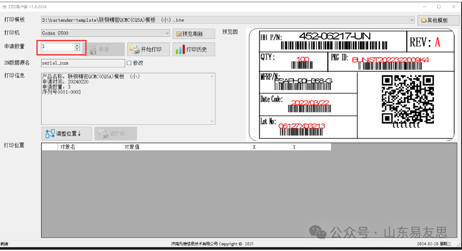Screen dimensions: 462x251
Task: Click the refresh icon on 预览刷新
Action: (178, 34)
